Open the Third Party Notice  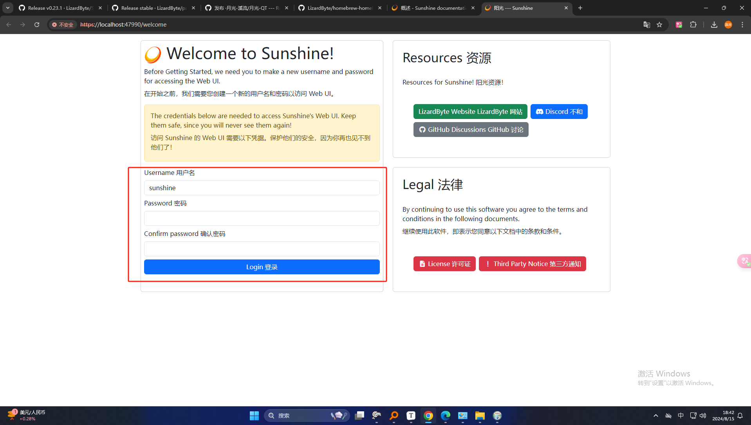coord(533,264)
